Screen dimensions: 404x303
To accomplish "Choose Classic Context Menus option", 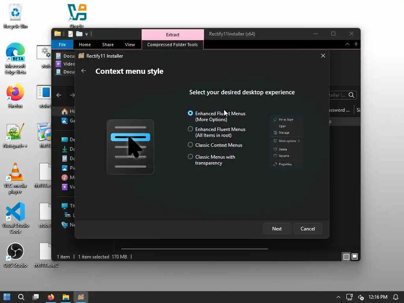I will coord(190,145).
